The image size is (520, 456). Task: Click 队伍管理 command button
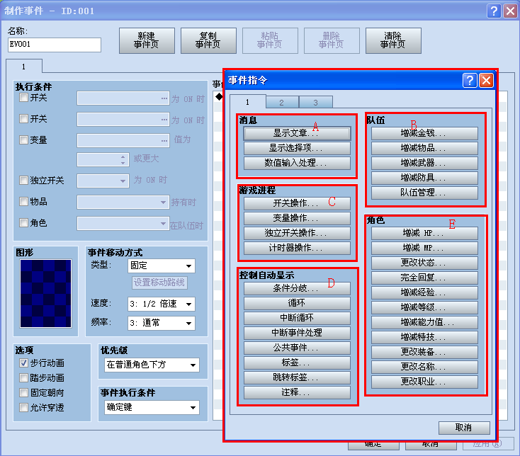click(424, 193)
